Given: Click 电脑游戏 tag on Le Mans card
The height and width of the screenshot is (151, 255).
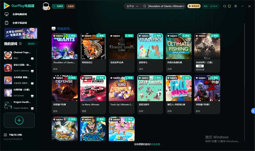Looking at the screenshot, I should click(86, 78).
